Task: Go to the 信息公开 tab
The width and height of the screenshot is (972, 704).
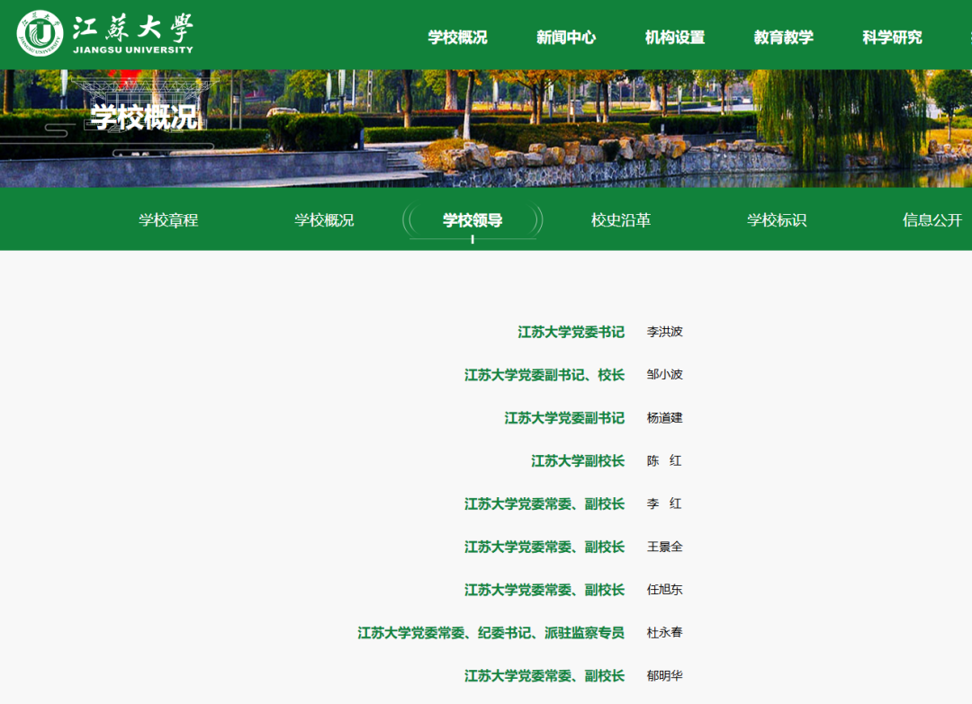Action: [932, 220]
